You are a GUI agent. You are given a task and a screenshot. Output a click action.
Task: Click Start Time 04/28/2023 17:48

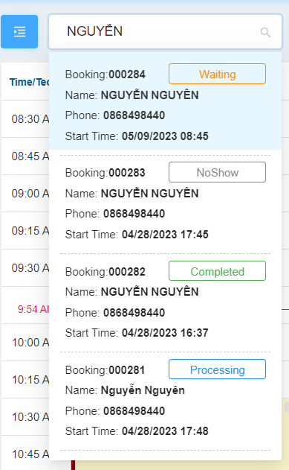137,431
